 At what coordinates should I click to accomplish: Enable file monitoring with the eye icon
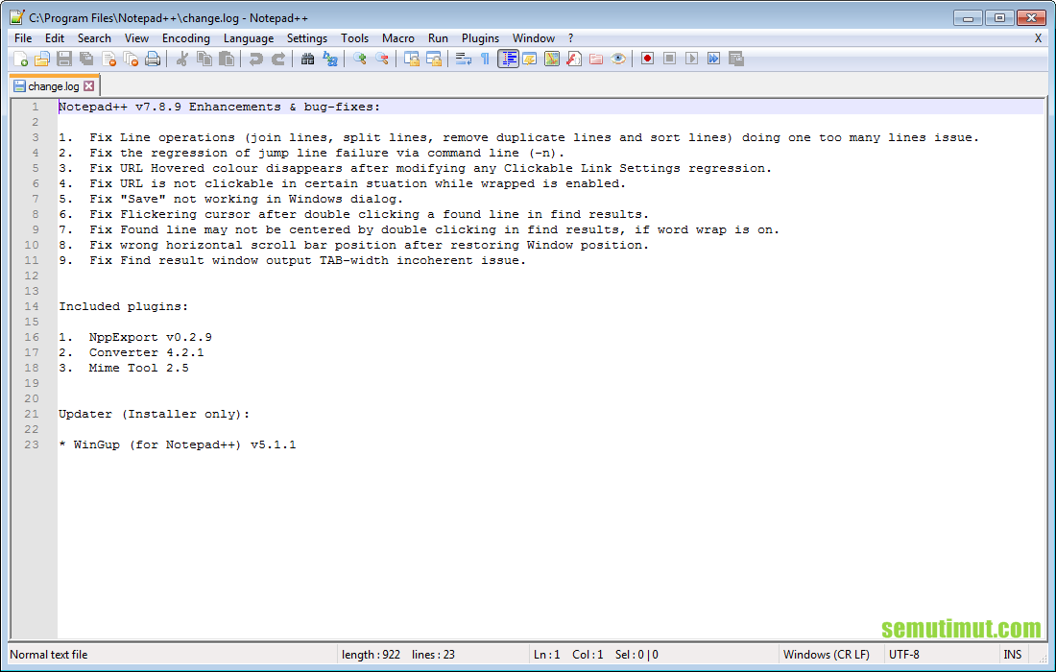coord(617,58)
